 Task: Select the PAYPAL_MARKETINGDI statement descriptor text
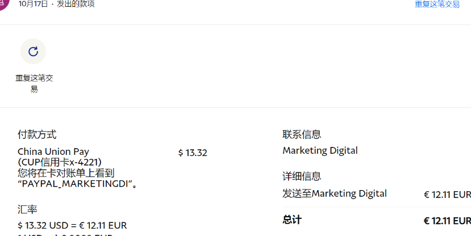[77, 184]
